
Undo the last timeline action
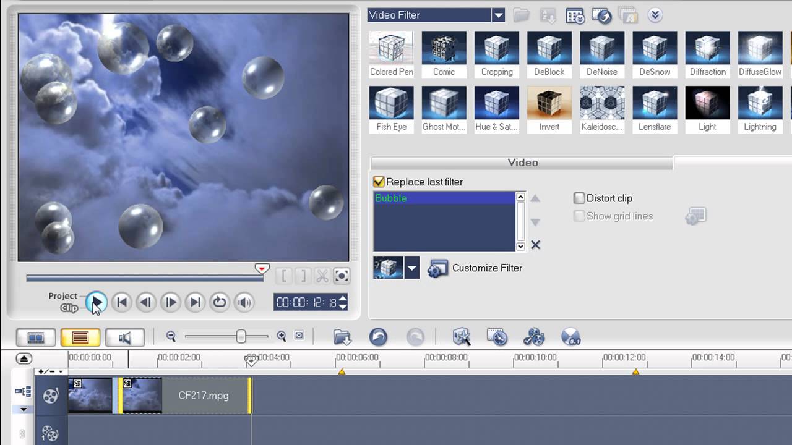tap(378, 337)
